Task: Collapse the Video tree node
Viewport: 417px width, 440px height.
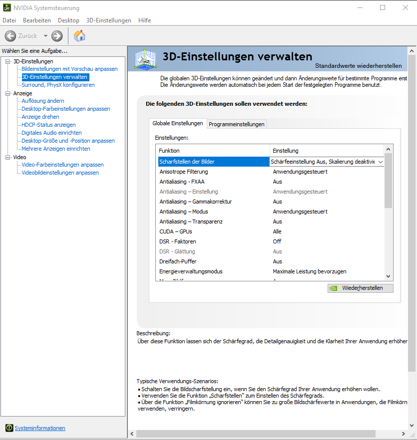Action: (x=8, y=158)
